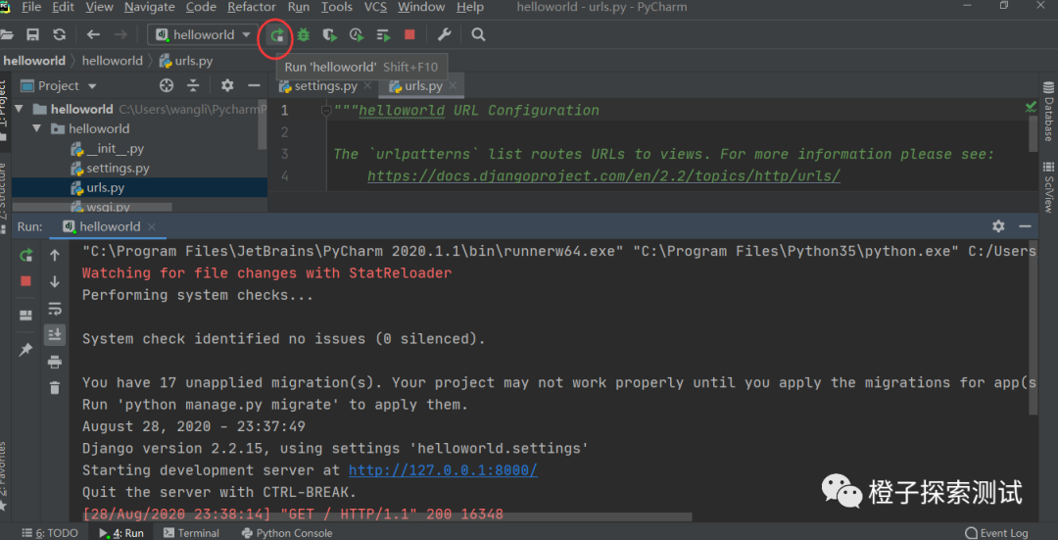This screenshot has height=540, width=1058.
Task: Pin the Run tab
Action: 25,350
